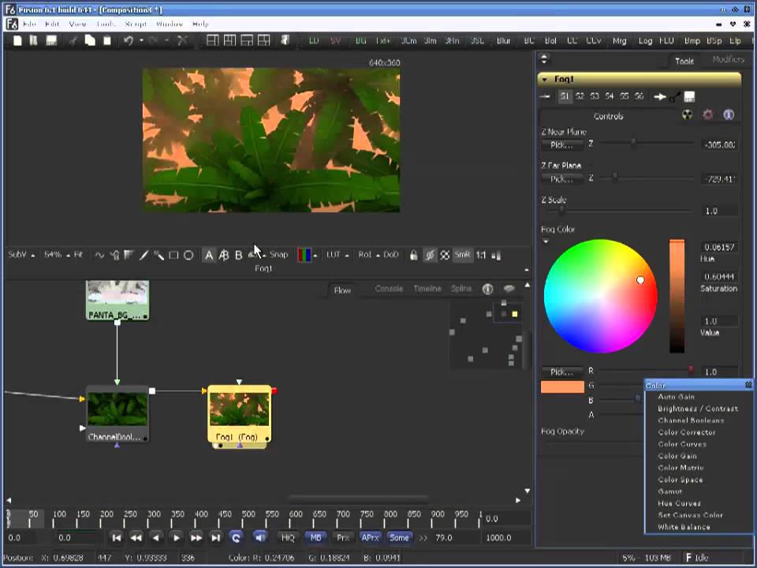Viewport: 757px width, 568px height.
Task: Toggle SmR smooth resize in viewer
Action: tap(461, 255)
